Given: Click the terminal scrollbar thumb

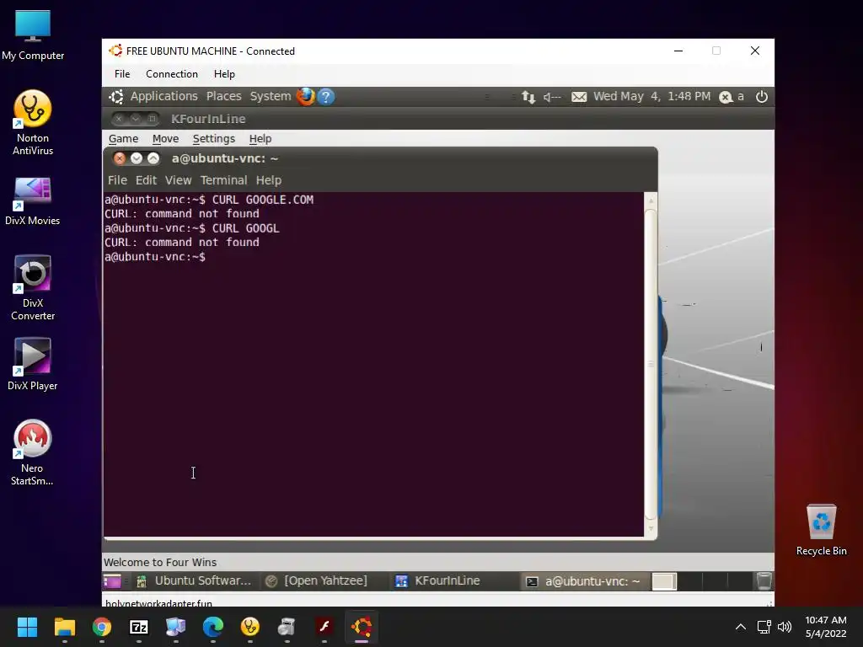Looking at the screenshot, I should [x=651, y=364].
